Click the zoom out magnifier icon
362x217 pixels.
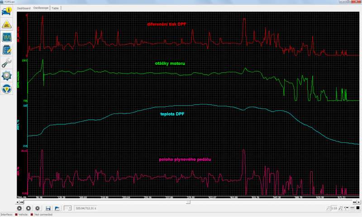(x=328, y=208)
